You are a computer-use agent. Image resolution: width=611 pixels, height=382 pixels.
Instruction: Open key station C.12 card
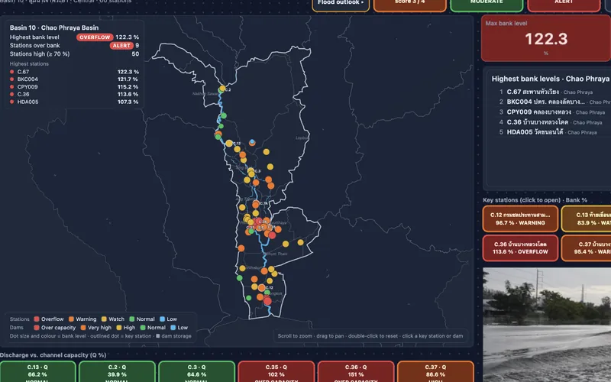pyautogui.click(x=520, y=219)
